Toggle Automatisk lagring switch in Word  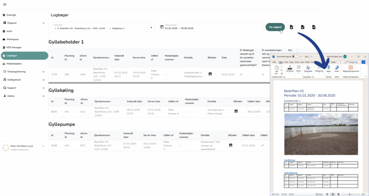(295, 57)
